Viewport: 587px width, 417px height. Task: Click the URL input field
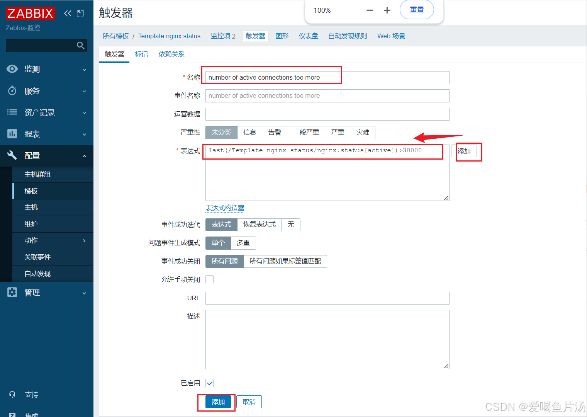point(327,298)
